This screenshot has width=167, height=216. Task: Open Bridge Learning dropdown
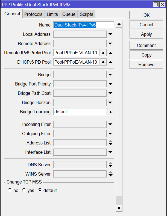pyautogui.click(x=110, y=112)
